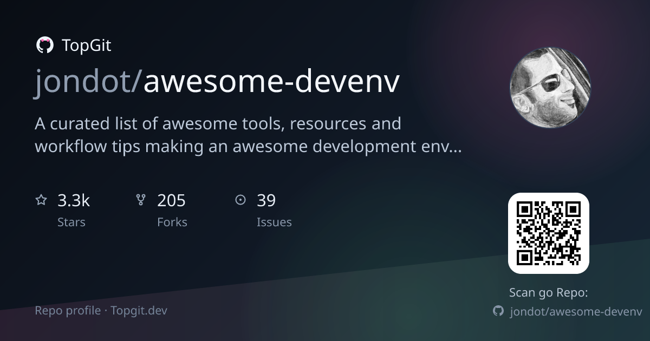Click the star icon next to 3.3k

point(41,200)
